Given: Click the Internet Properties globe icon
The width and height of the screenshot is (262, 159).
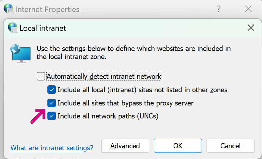Looking at the screenshot, I should (x=8, y=9).
